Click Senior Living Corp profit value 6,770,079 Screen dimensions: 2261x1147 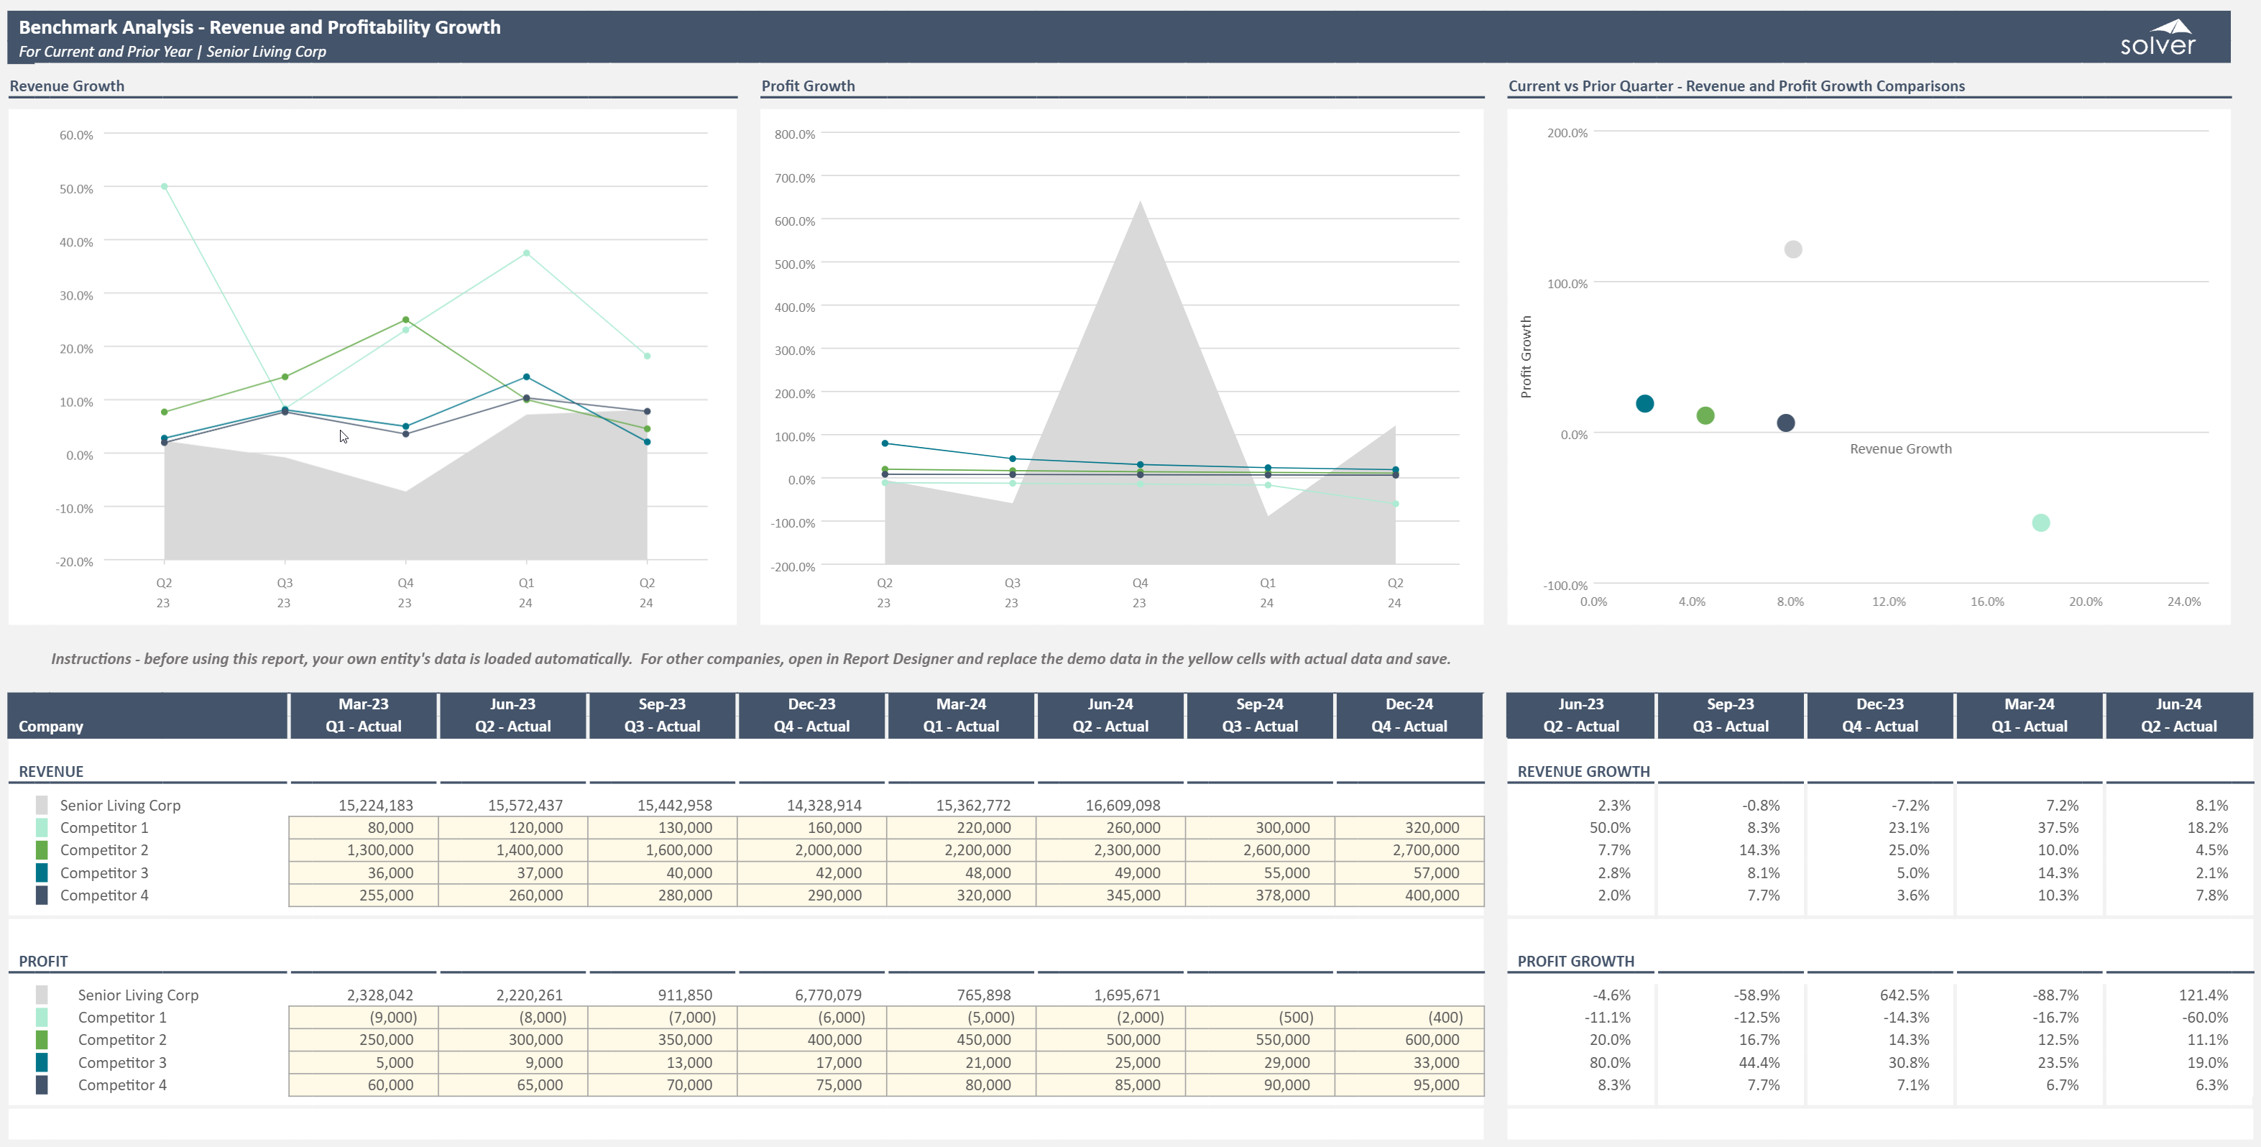pyautogui.click(x=828, y=995)
